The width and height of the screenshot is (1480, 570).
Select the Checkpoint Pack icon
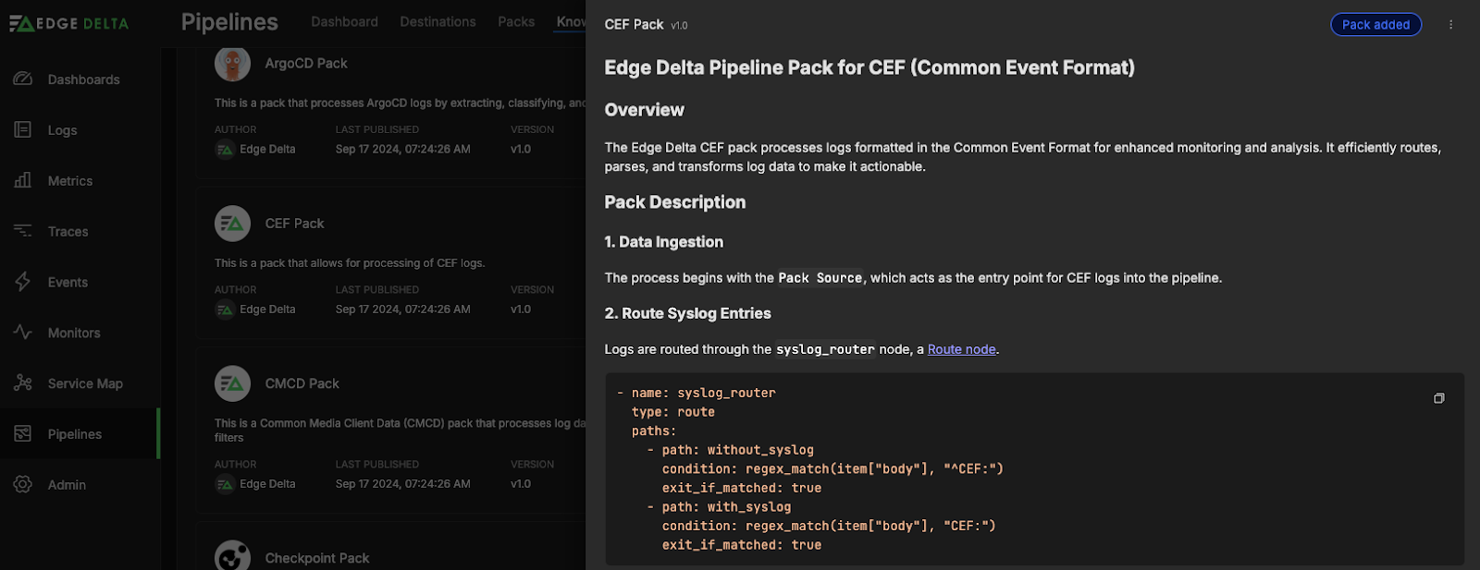coord(232,556)
